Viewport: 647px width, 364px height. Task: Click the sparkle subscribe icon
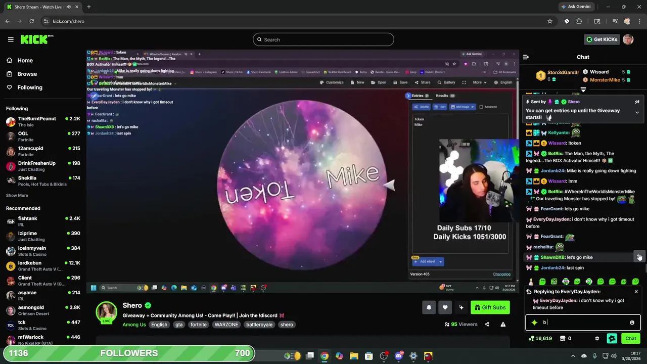pyautogui.click(x=461, y=307)
